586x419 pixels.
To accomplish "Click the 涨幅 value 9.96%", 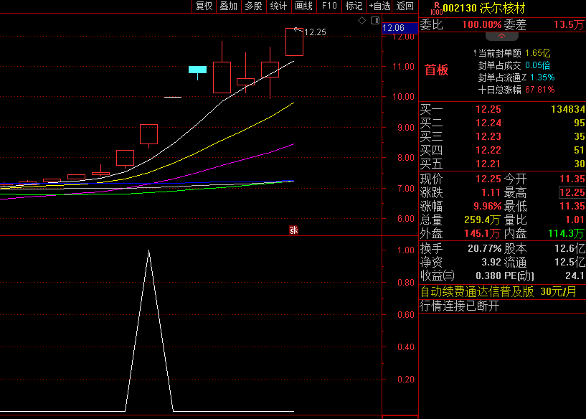I will [x=487, y=207].
